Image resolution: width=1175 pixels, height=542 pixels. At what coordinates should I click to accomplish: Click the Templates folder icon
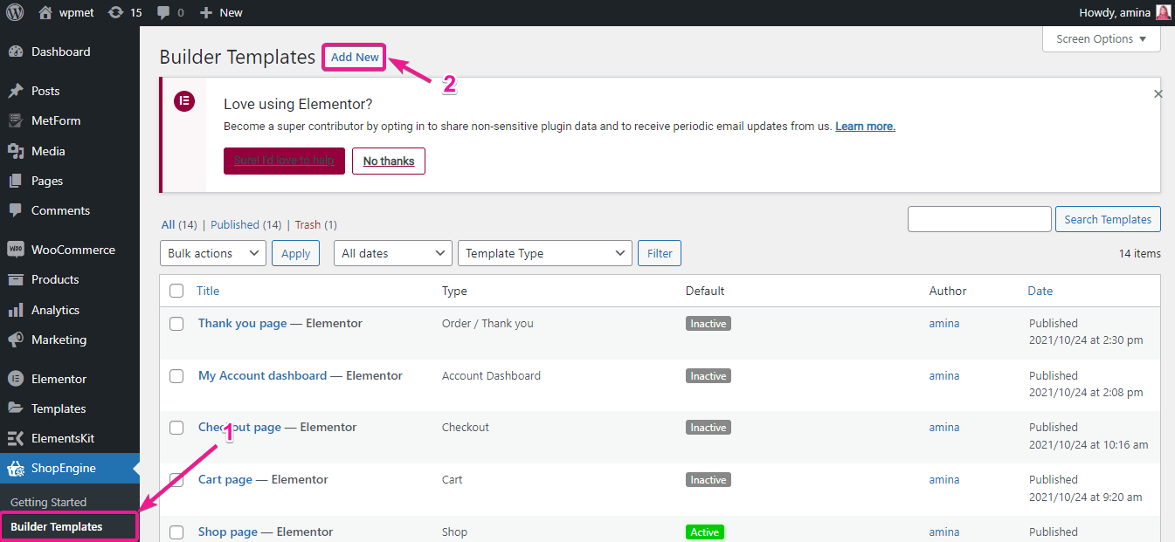(x=16, y=408)
